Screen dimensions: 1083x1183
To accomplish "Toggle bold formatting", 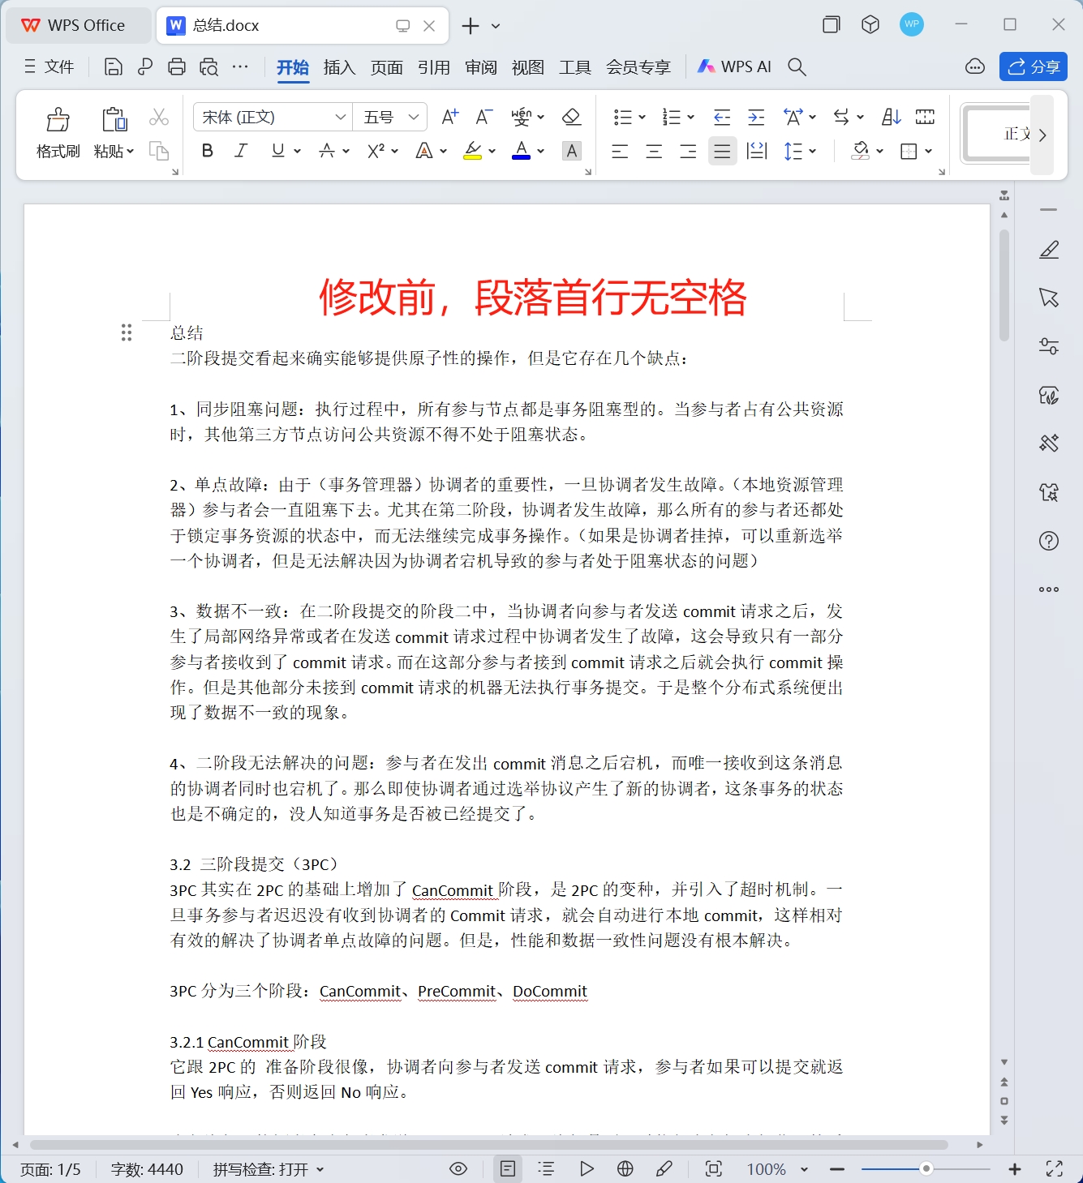I will click(207, 151).
